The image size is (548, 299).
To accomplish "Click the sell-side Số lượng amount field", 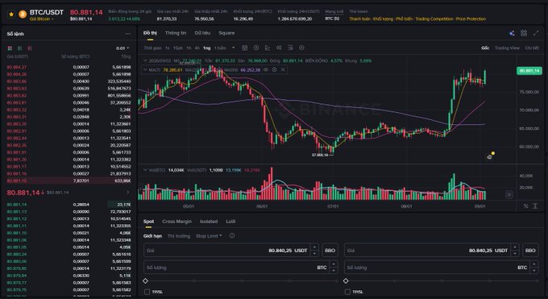I will pyautogui.click(x=441, y=268).
